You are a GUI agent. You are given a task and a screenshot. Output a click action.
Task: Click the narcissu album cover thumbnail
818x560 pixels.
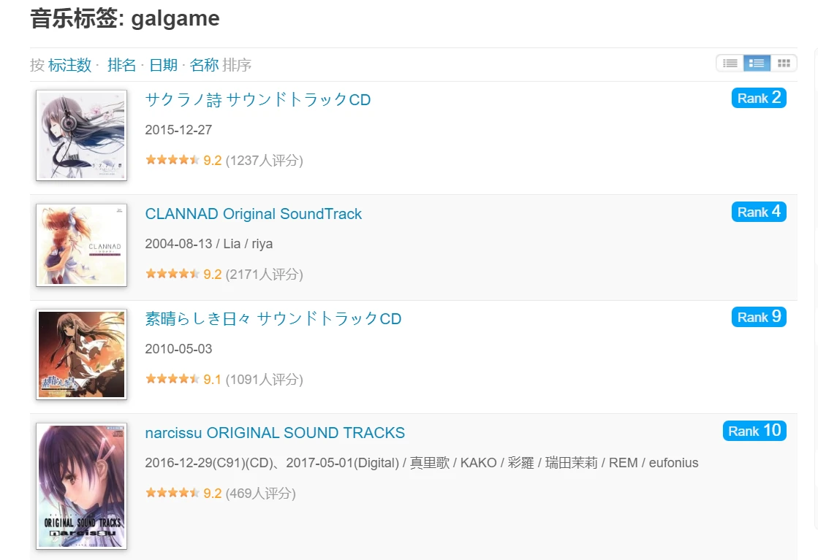pos(81,486)
